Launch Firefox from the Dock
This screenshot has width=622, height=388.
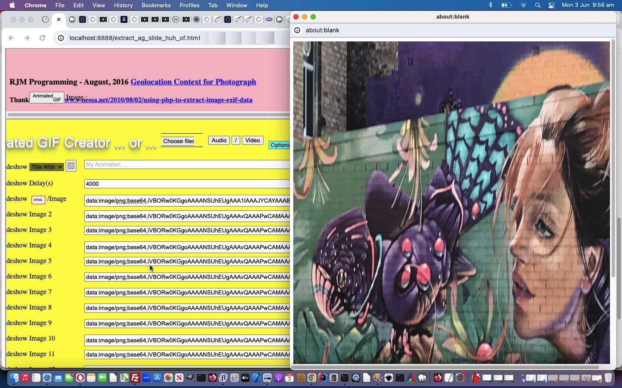(213, 378)
